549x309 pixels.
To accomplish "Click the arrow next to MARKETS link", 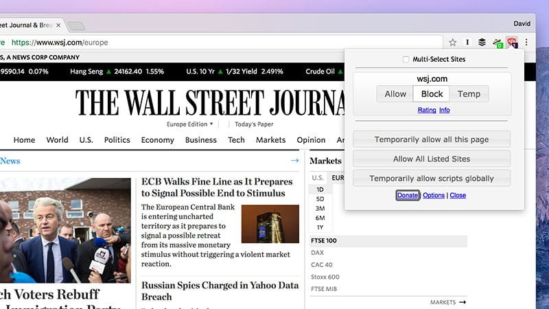I will (463, 302).
